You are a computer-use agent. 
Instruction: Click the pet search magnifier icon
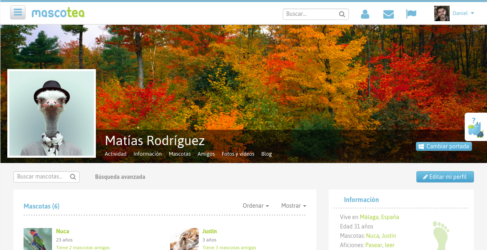[x=73, y=177]
